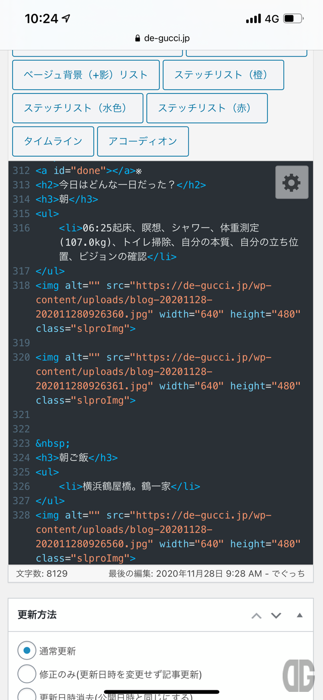Tap the location arrow next to the time
The height and width of the screenshot is (700, 323).
pyautogui.click(x=66, y=19)
